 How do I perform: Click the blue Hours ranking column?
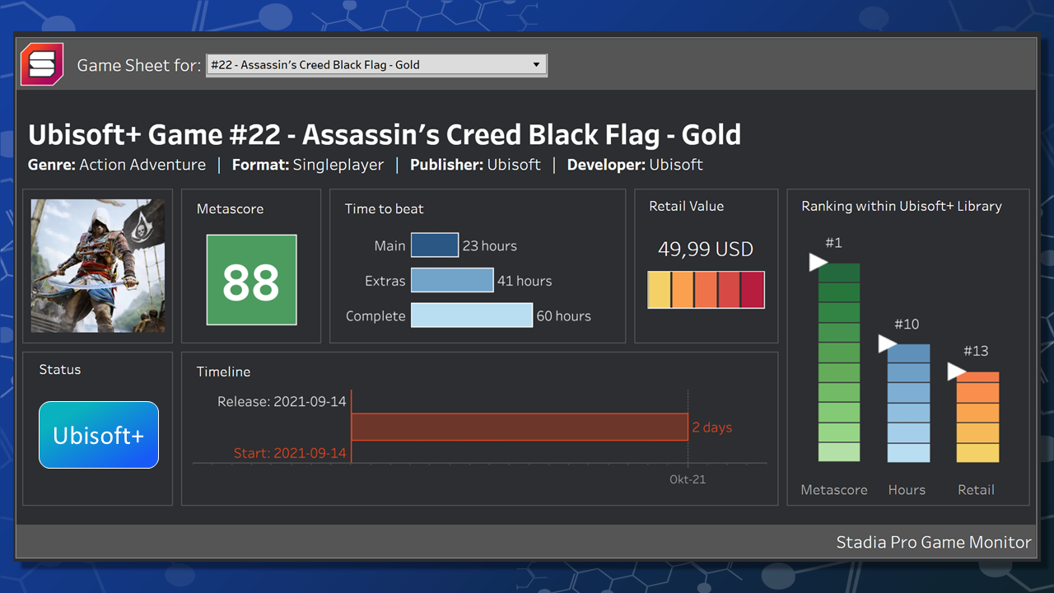(x=908, y=403)
